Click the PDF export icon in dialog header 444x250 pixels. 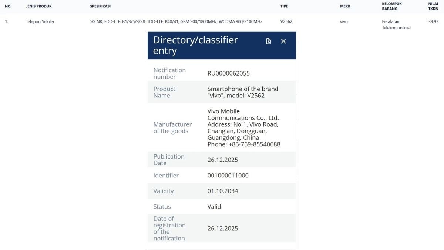click(x=269, y=41)
